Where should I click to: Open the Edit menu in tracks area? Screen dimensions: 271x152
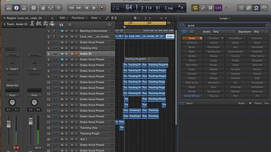coord(64,18)
